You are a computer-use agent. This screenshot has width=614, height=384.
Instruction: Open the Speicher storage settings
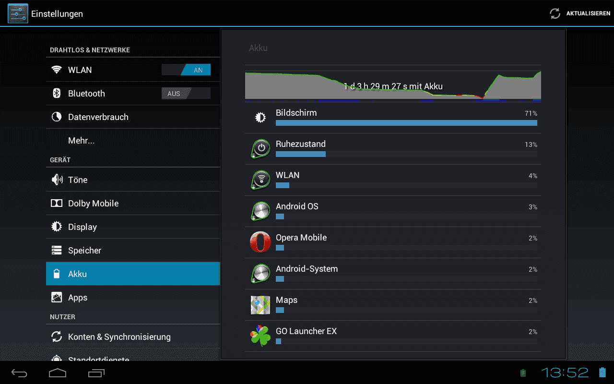[x=133, y=251]
